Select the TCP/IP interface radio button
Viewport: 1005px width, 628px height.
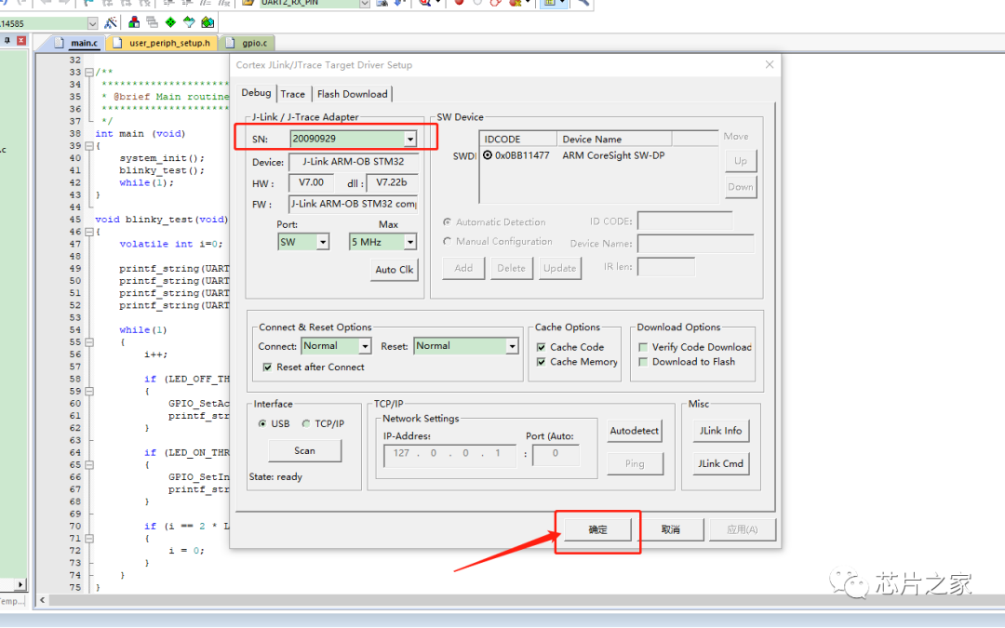[306, 424]
